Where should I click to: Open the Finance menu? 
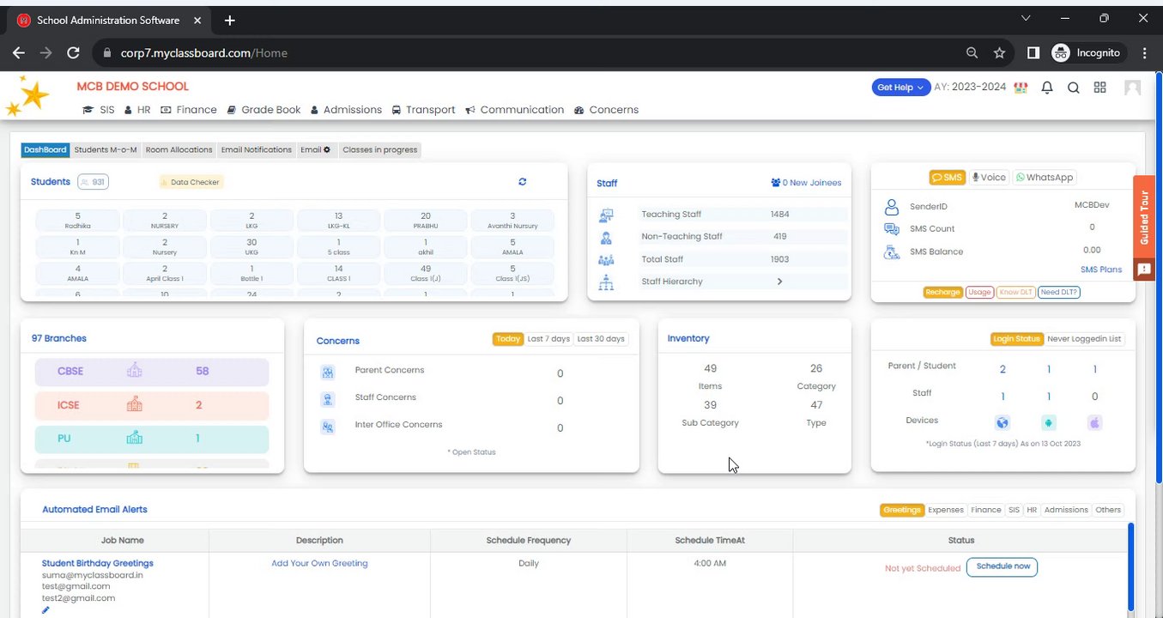point(189,110)
